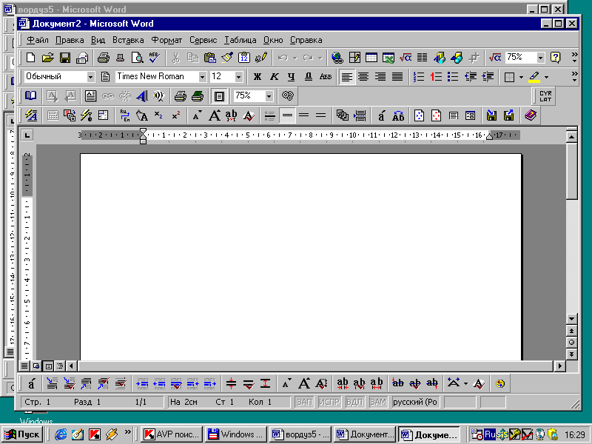Switch to the AVP taskbar button
Viewport: 592px width, 444px height.
pyautogui.click(x=172, y=434)
